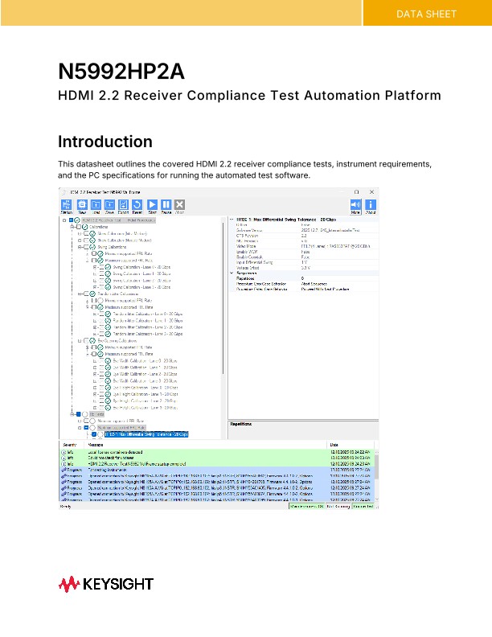
Task: Collapse the root HDMI 2.2 Receiver Test node
Action: click(64, 220)
